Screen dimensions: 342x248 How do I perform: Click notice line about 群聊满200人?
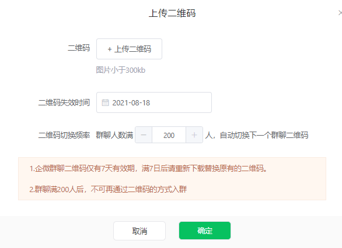[x=108, y=189]
